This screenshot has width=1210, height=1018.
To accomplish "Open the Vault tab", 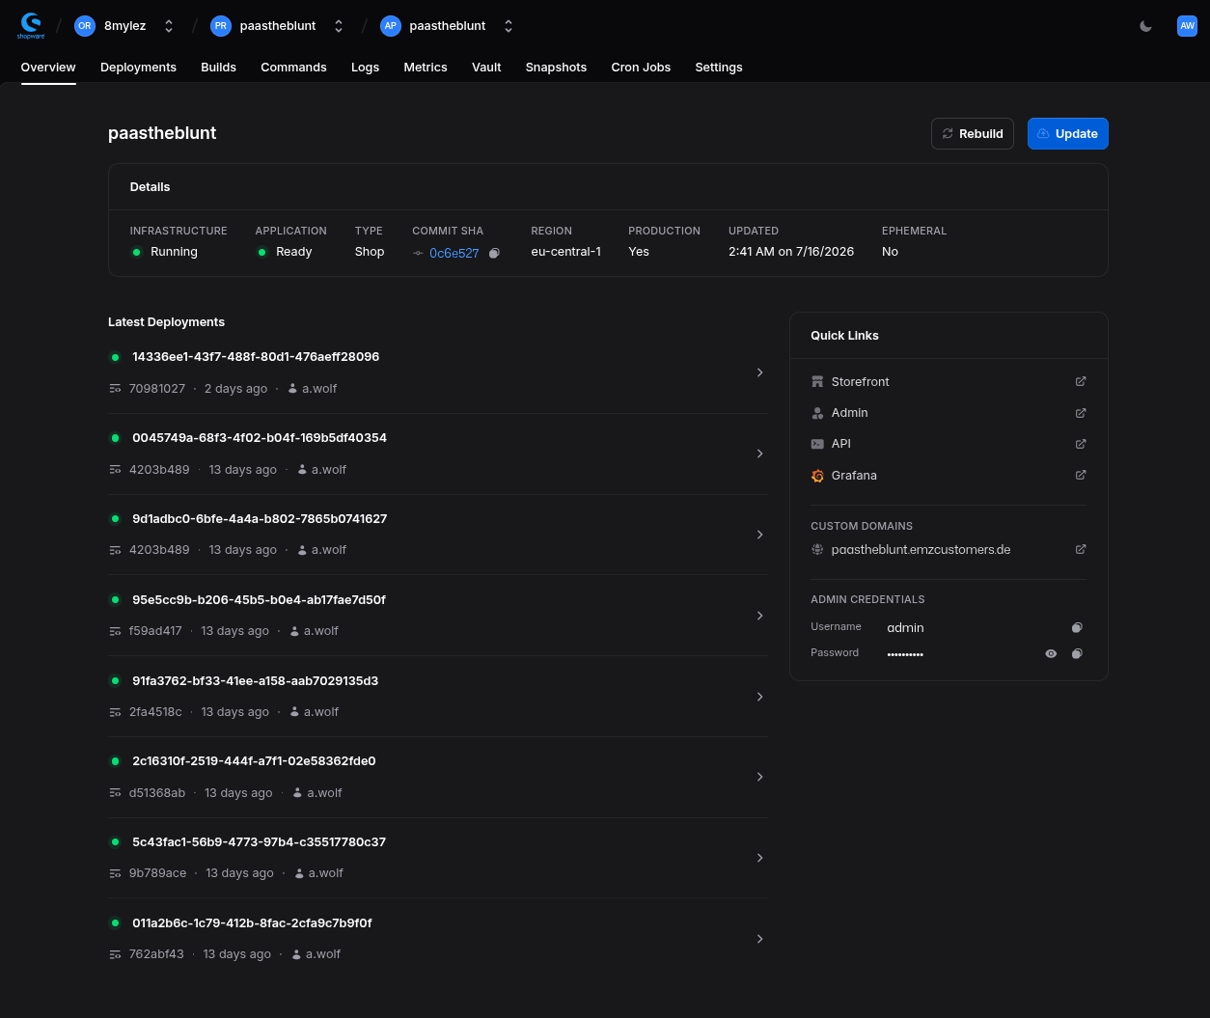I will pyautogui.click(x=486, y=68).
